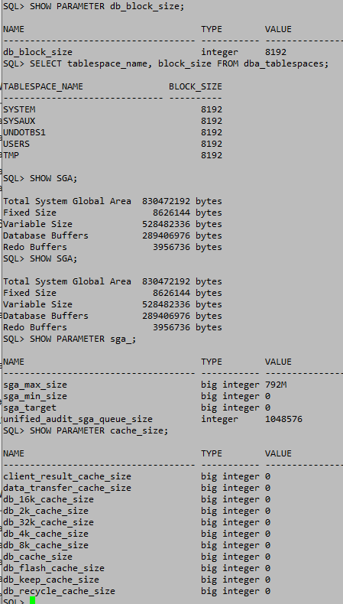Select sga_min_size parameter name

tap(35, 396)
